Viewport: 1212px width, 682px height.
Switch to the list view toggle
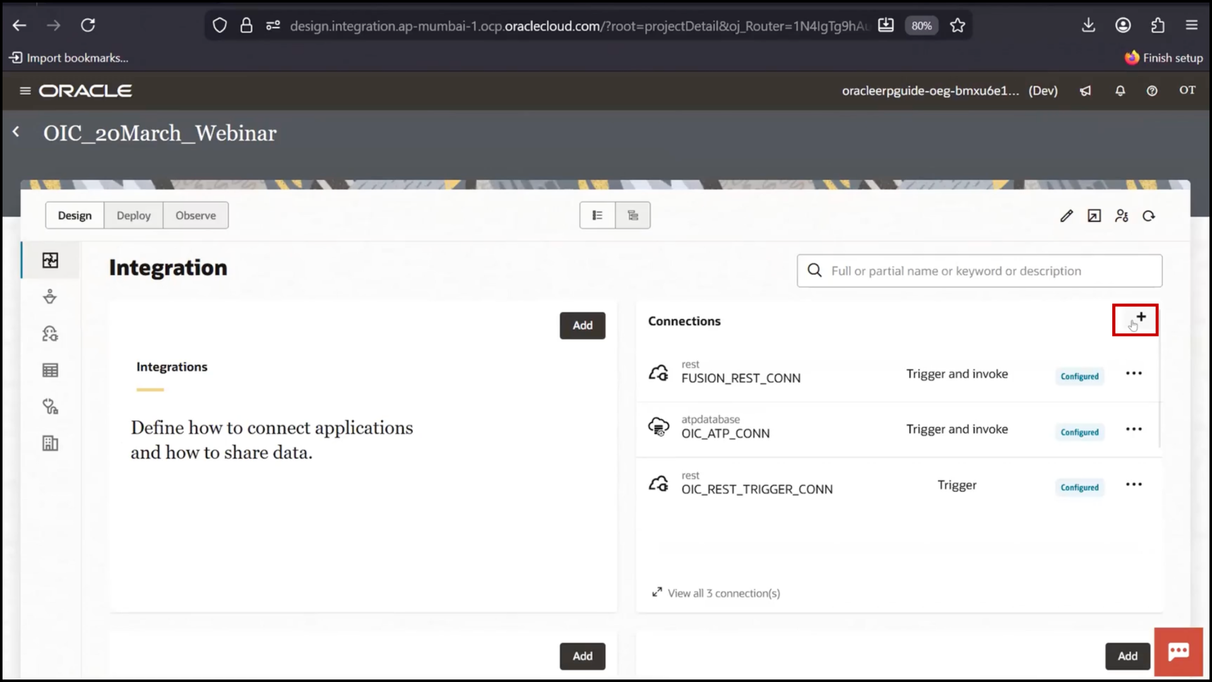[x=597, y=215]
